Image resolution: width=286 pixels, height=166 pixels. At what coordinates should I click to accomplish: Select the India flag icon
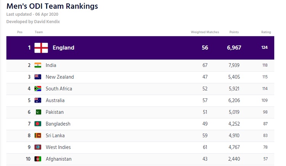point(38,65)
